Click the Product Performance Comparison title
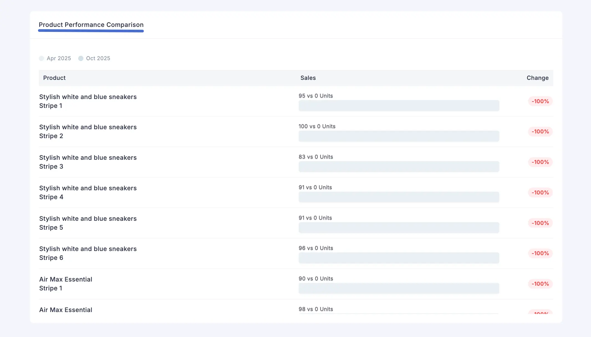 [x=91, y=25]
